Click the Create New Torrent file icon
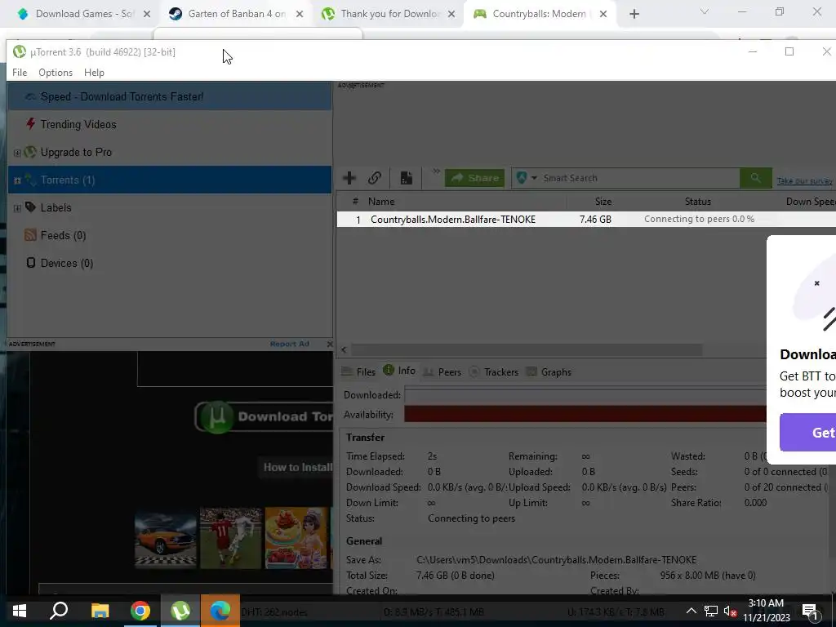The height and width of the screenshot is (627, 836). tap(407, 177)
